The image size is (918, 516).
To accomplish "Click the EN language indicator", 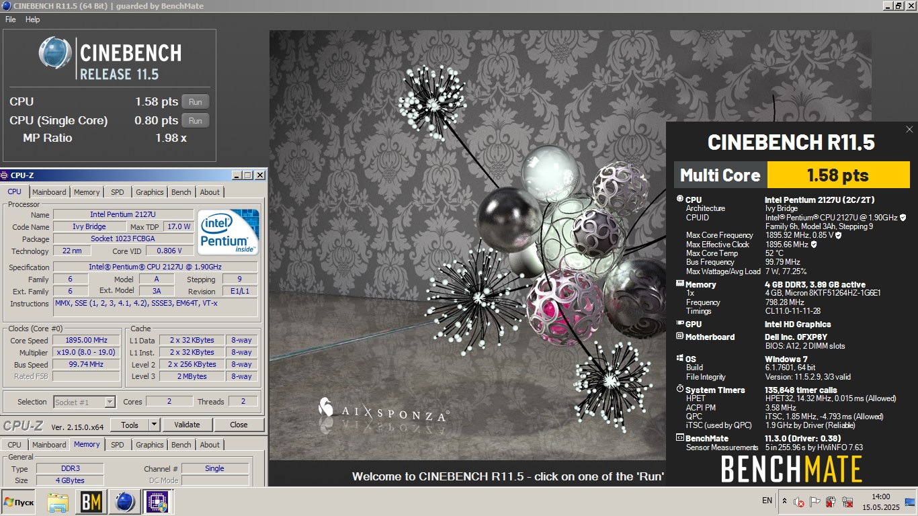I will click(x=767, y=501).
